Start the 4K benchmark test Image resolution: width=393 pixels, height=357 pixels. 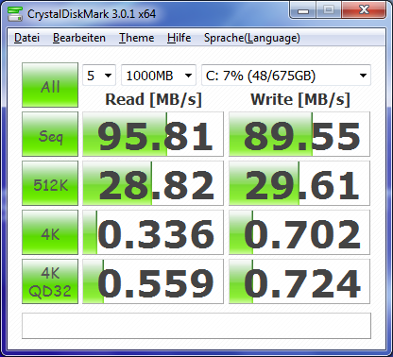[50, 232]
